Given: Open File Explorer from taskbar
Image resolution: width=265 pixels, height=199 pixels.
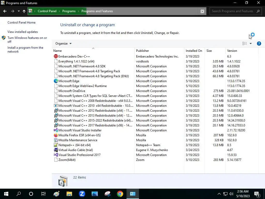Looking at the screenshot, I should pyautogui.click(x=69, y=194).
